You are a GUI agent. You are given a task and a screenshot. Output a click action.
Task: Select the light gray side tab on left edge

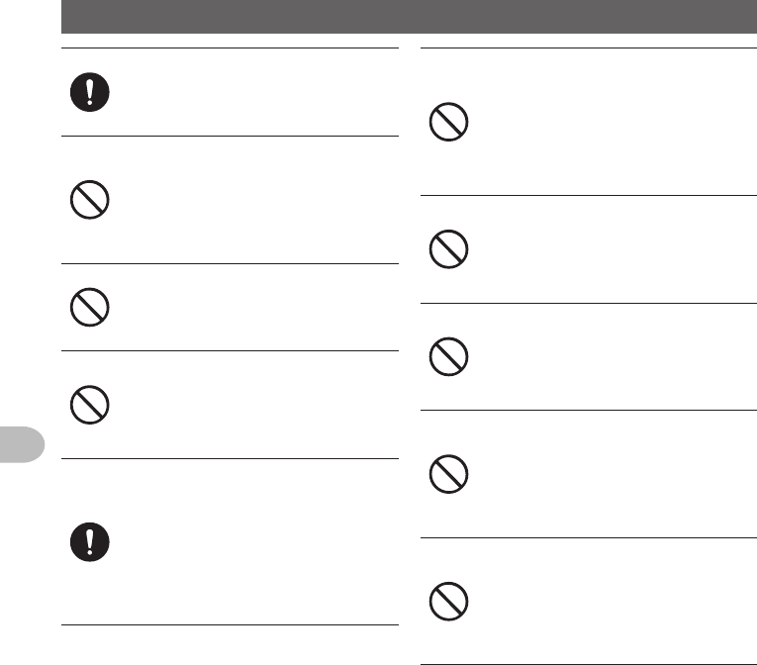22,444
